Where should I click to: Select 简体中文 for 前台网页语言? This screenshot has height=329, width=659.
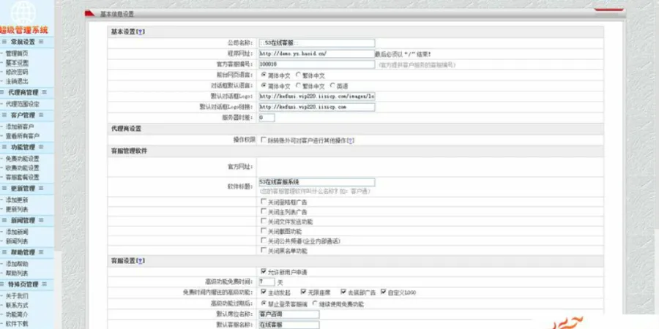[264, 75]
